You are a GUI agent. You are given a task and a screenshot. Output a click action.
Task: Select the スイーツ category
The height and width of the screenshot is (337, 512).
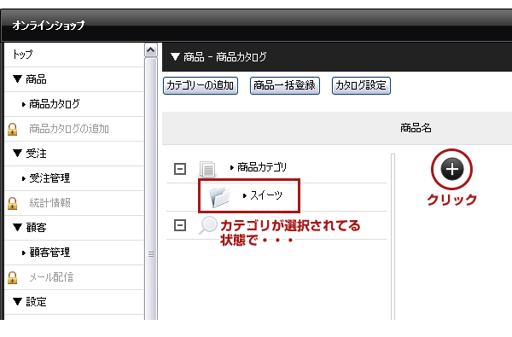[266, 195]
